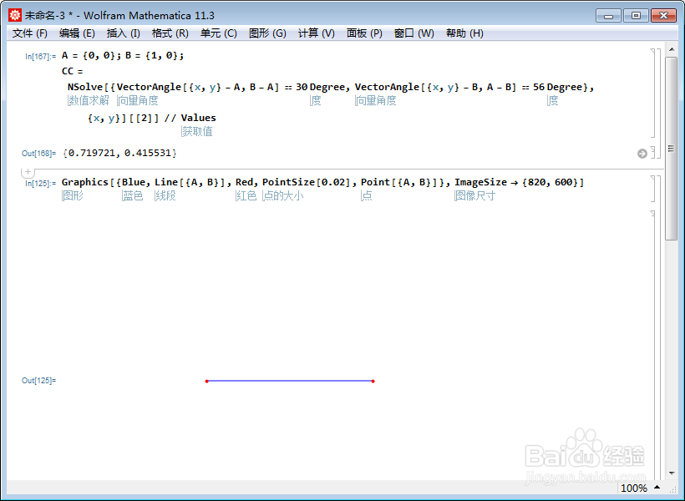This screenshot has width=685, height=501.
Task: Click the down arrow of the vertical scrollbar
Action: (x=672, y=473)
